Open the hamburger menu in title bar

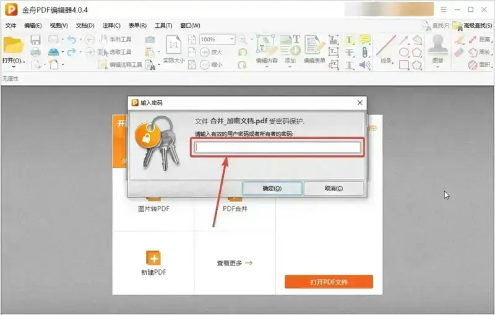(444, 9)
